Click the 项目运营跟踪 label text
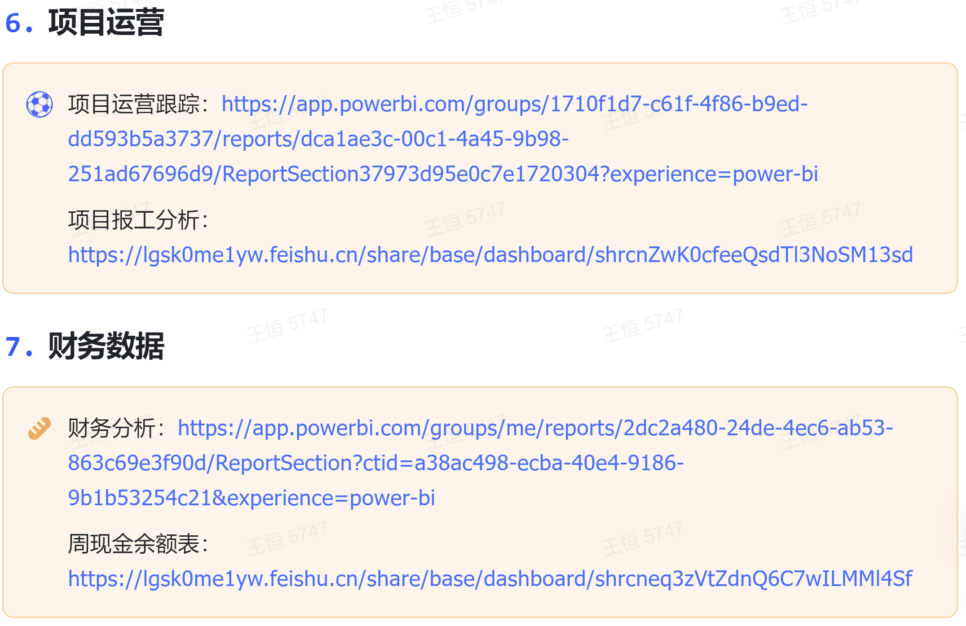 134,105
